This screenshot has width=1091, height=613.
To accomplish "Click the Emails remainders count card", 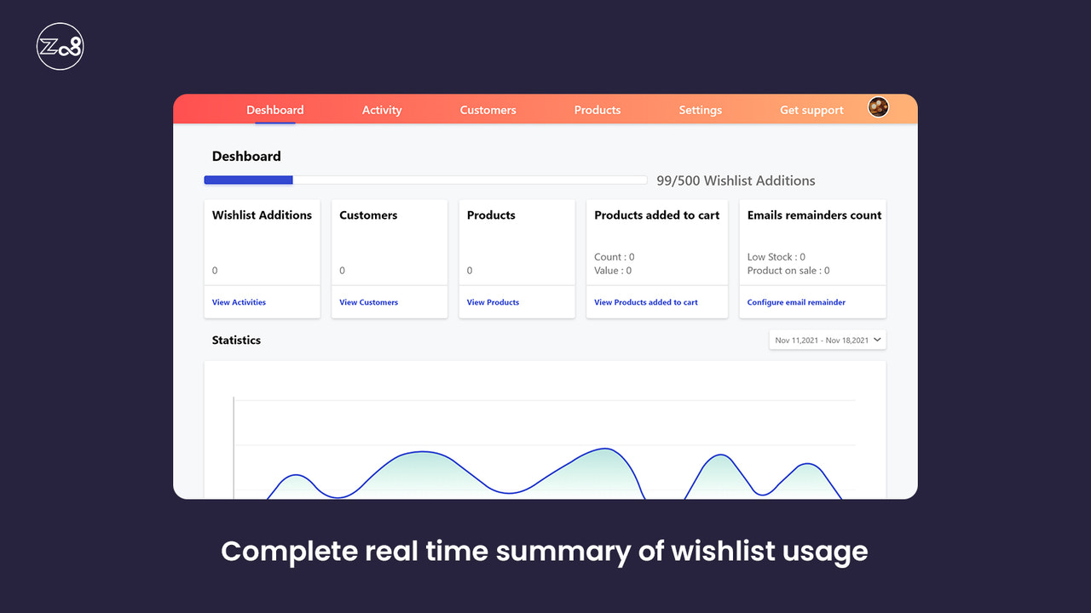I will tap(811, 243).
